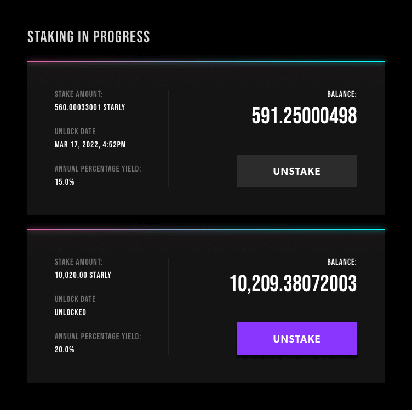Select the 10,209.38072003 balance figure
The image size is (412, 410).
pos(293,284)
